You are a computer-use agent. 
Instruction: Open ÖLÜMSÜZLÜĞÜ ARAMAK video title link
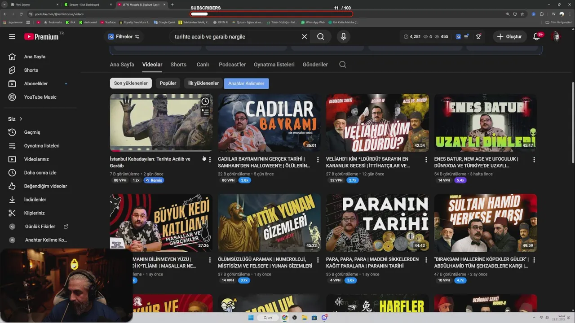(265, 263)
